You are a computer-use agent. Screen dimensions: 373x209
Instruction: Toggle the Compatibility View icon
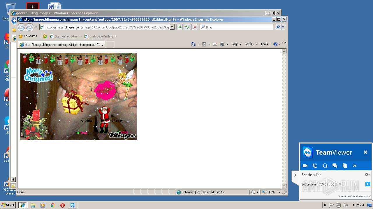[x=180, y=27]
